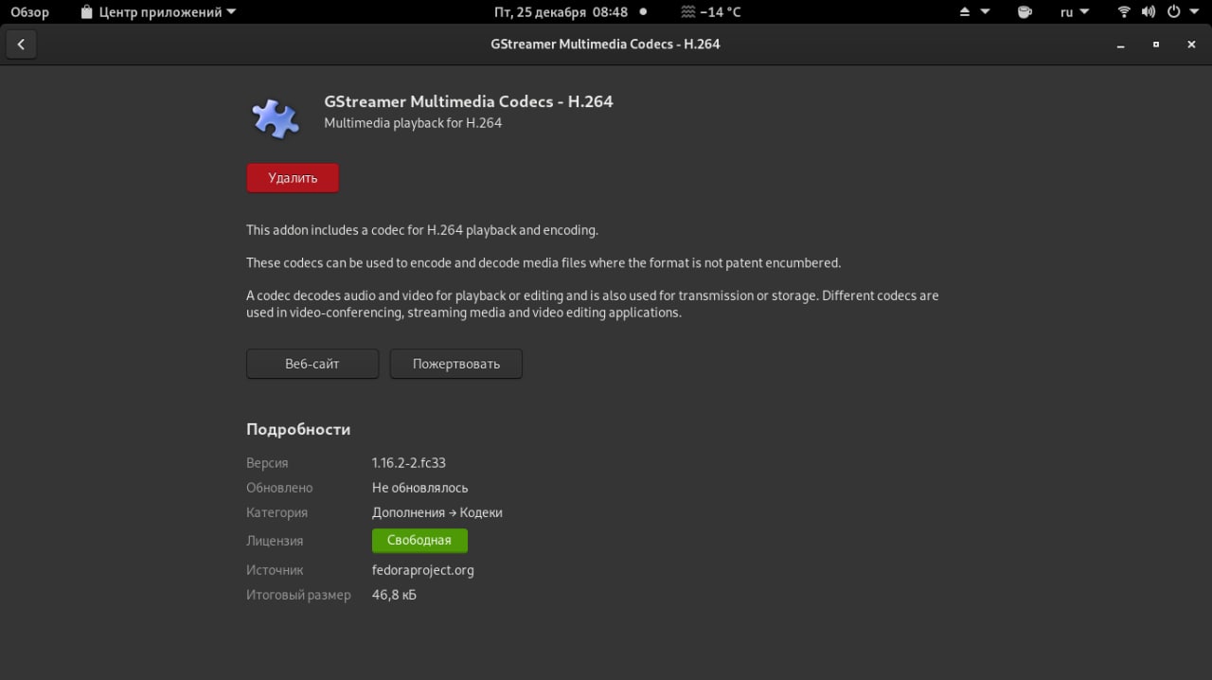Click the subtitle Multimedia playback for H.264

click(x=413, y=123)
